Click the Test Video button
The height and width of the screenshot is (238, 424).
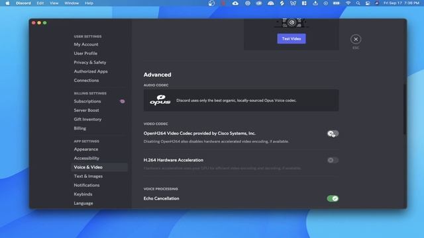[291, 38]
